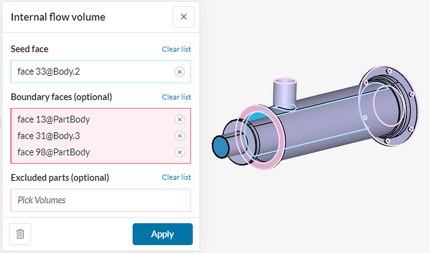
Task: Remove face 98@PartBody from boundary faces
Action: pos(179,152)
